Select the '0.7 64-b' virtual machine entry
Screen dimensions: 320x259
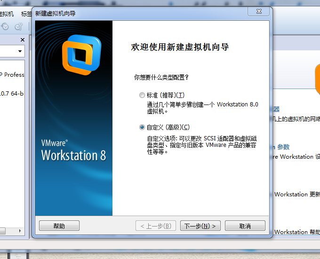coord(12,94)
